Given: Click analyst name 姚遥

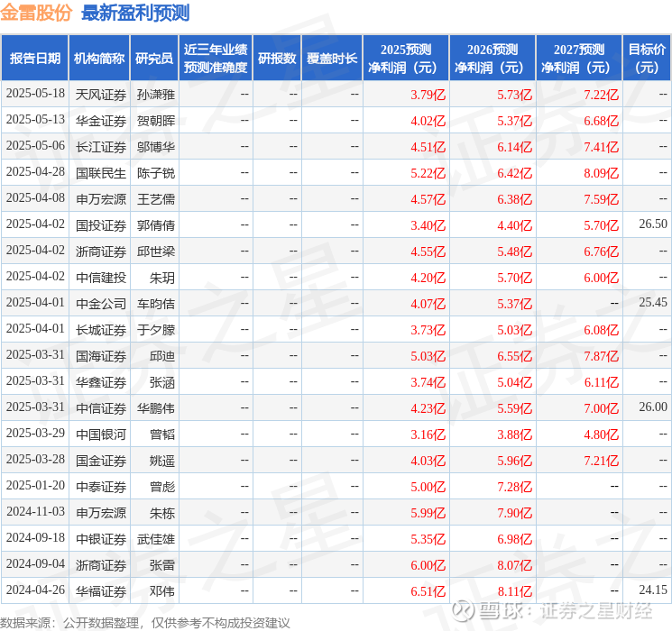Looking at the screenshot, I should [x=162, y=460].
